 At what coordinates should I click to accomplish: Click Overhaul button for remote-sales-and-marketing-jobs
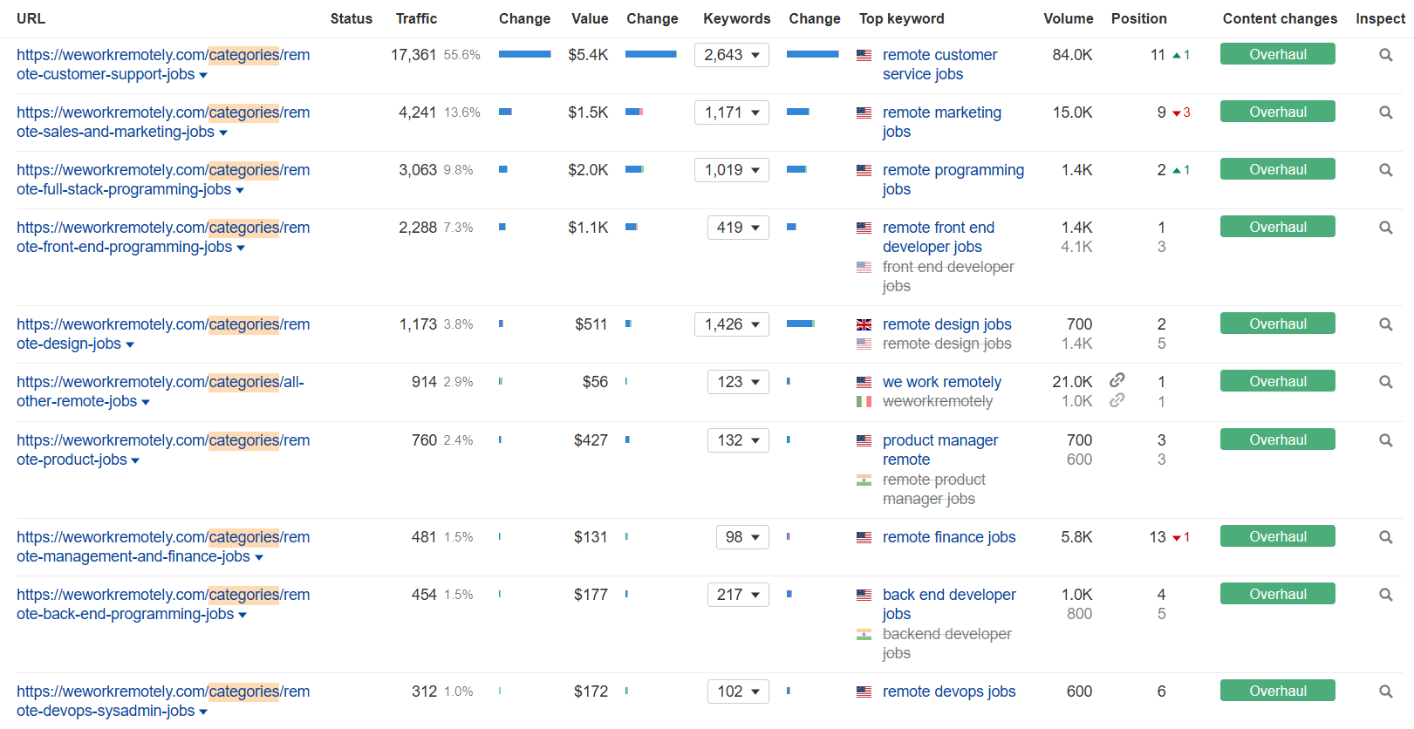pos(1278,112)
